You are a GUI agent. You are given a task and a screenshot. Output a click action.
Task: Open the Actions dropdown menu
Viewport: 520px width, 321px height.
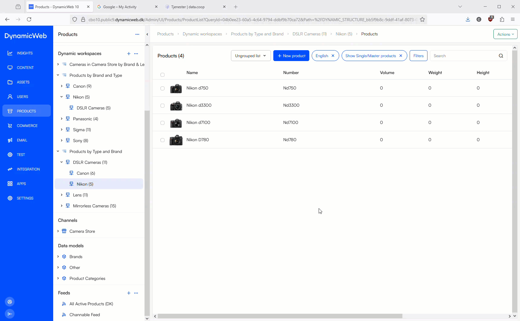click(505, 34)
